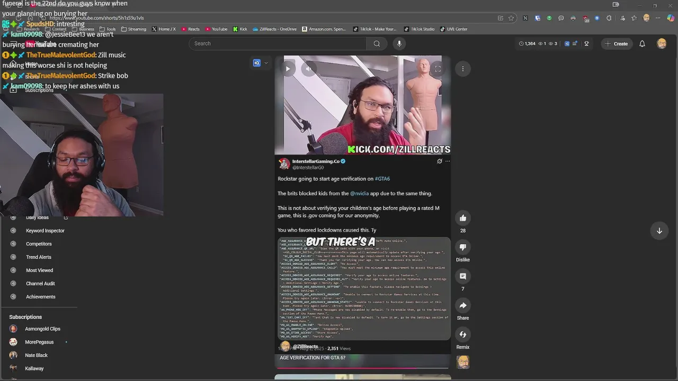Click the #GTA6 hashtag in tweet

[x=382, y=179]
